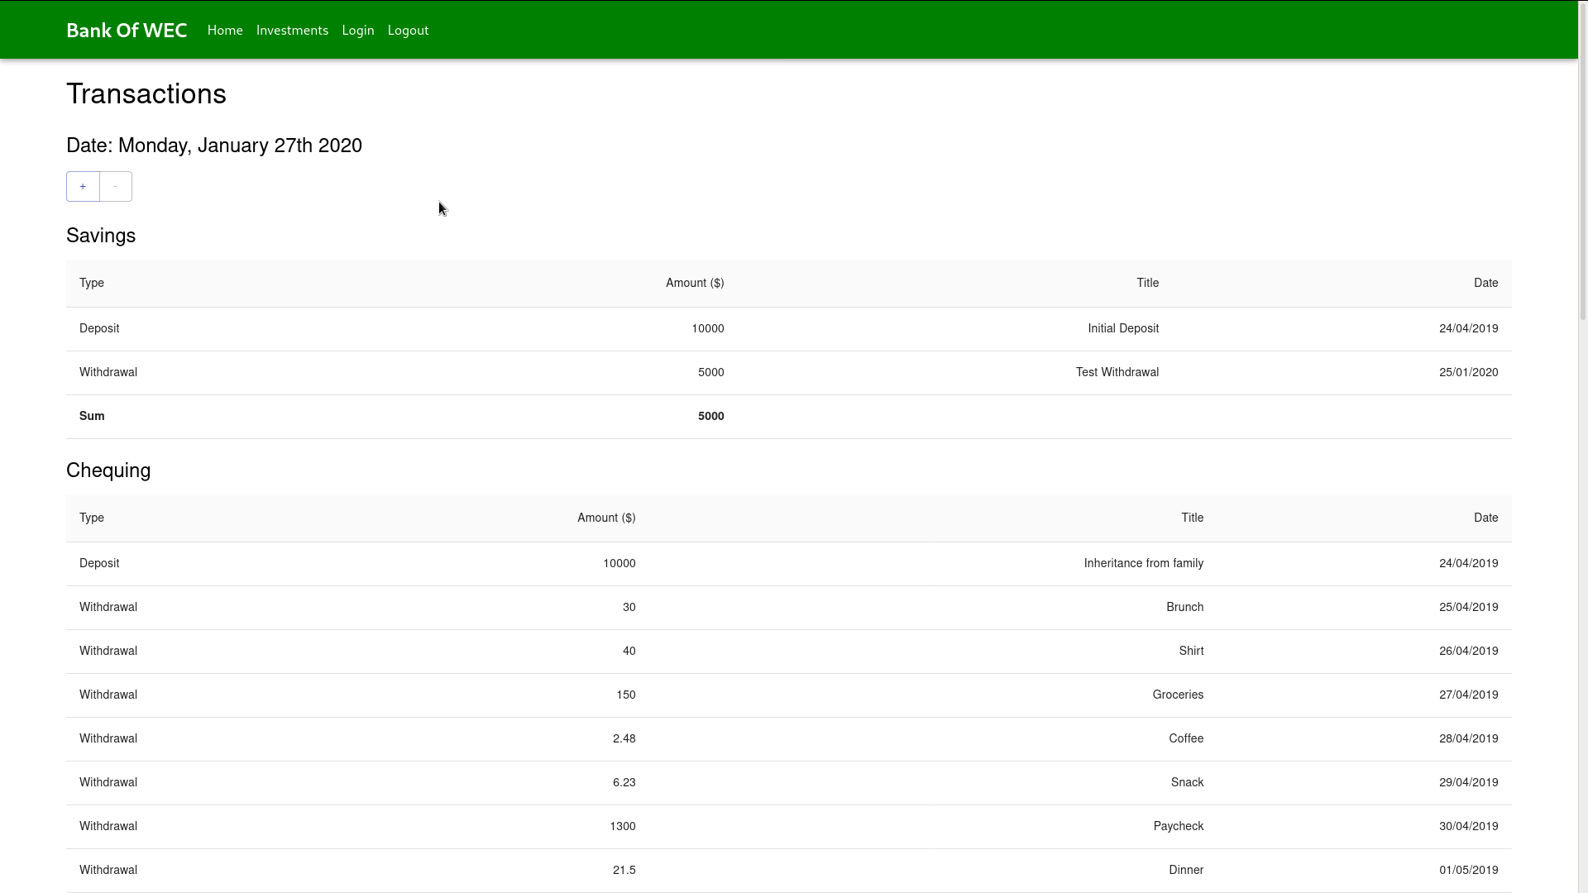Click the Savings Amount ($) column header

695,284
